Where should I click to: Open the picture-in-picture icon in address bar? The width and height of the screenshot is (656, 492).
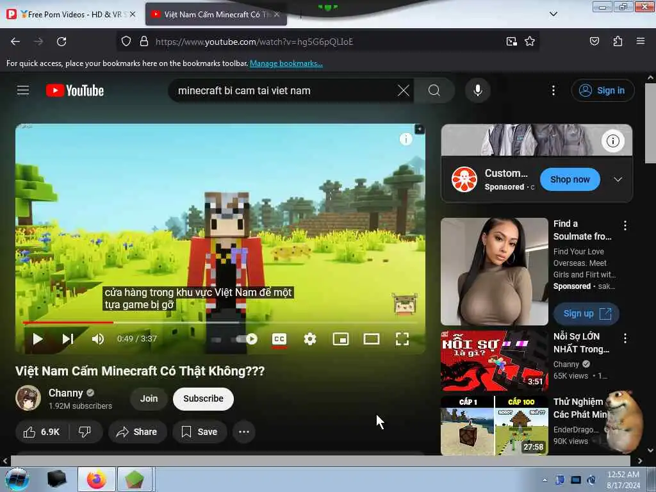(511, 42)
